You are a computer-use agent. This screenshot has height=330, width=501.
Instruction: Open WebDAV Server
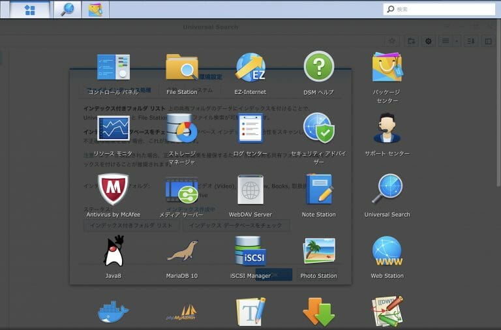250,190
